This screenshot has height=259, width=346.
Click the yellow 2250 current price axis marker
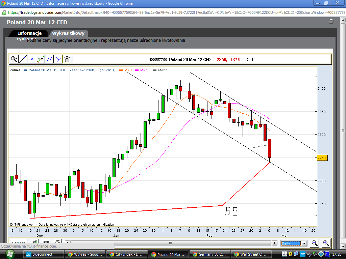tap(322, 158)
